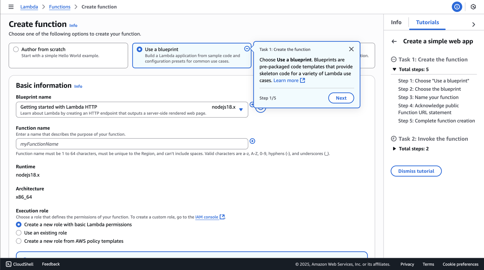Choose Create a new role from AWS policy templates
Screen dimensions: 484x270
click(19, 241)
